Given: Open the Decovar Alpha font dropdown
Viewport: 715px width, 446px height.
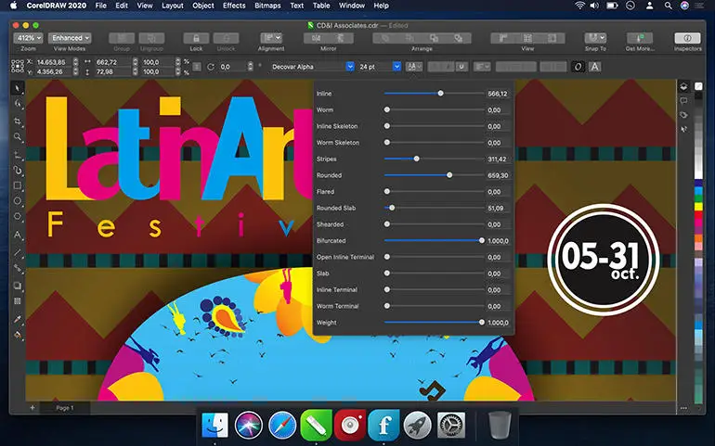Looking at the screenshot, I should tap(350, 67).
